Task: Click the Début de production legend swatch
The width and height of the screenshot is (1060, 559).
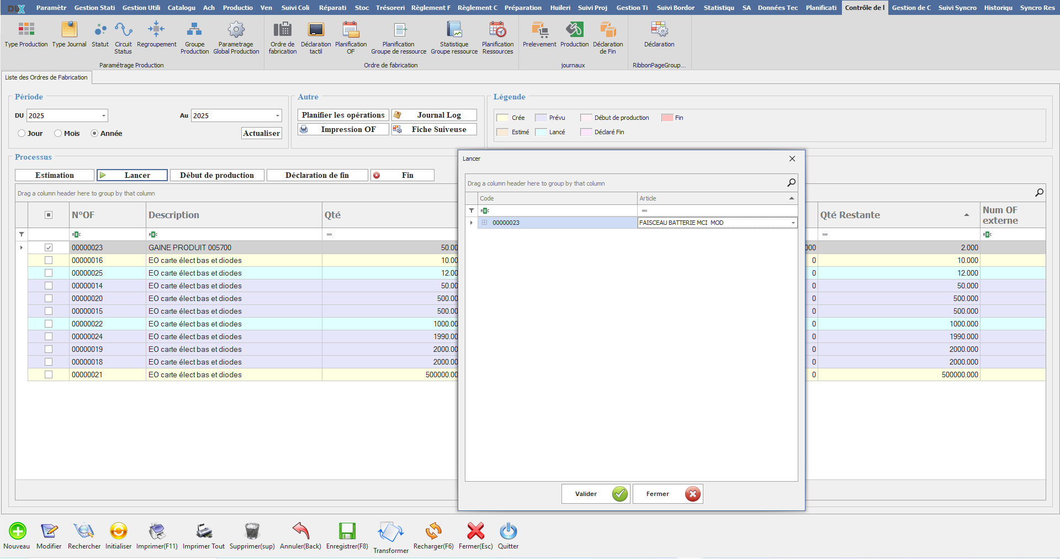Action: (x=586, y=118)
